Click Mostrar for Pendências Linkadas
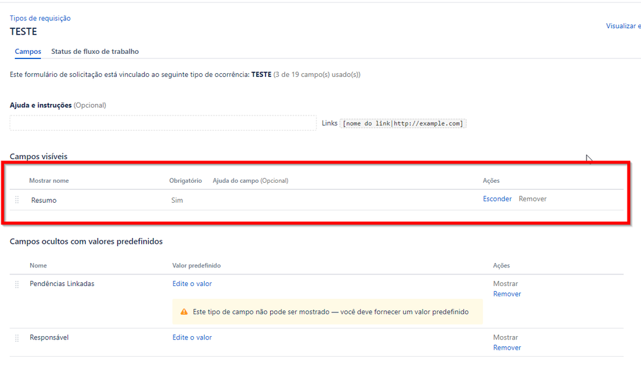 [505, 284]
